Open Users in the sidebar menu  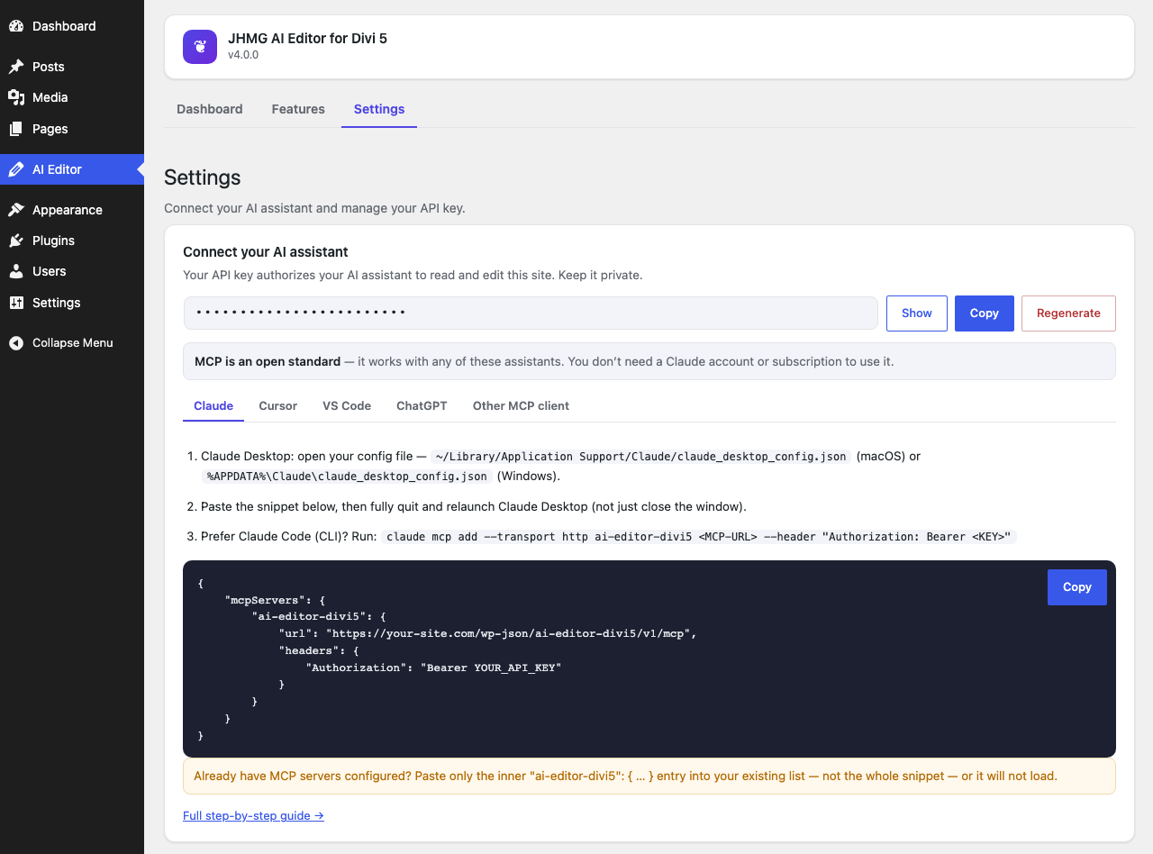(72, 271)
